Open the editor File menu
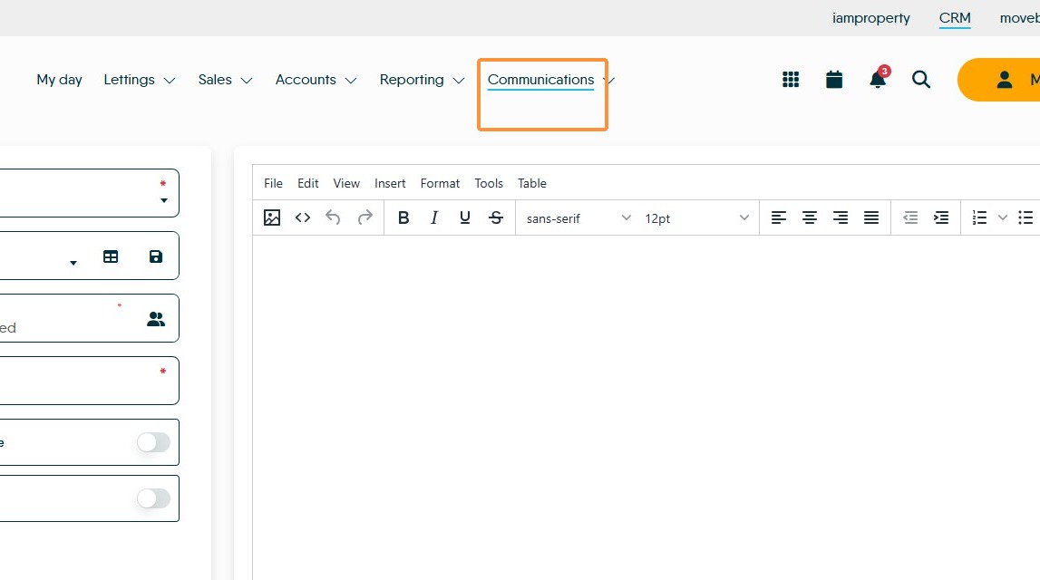 (x=273, y=183)
